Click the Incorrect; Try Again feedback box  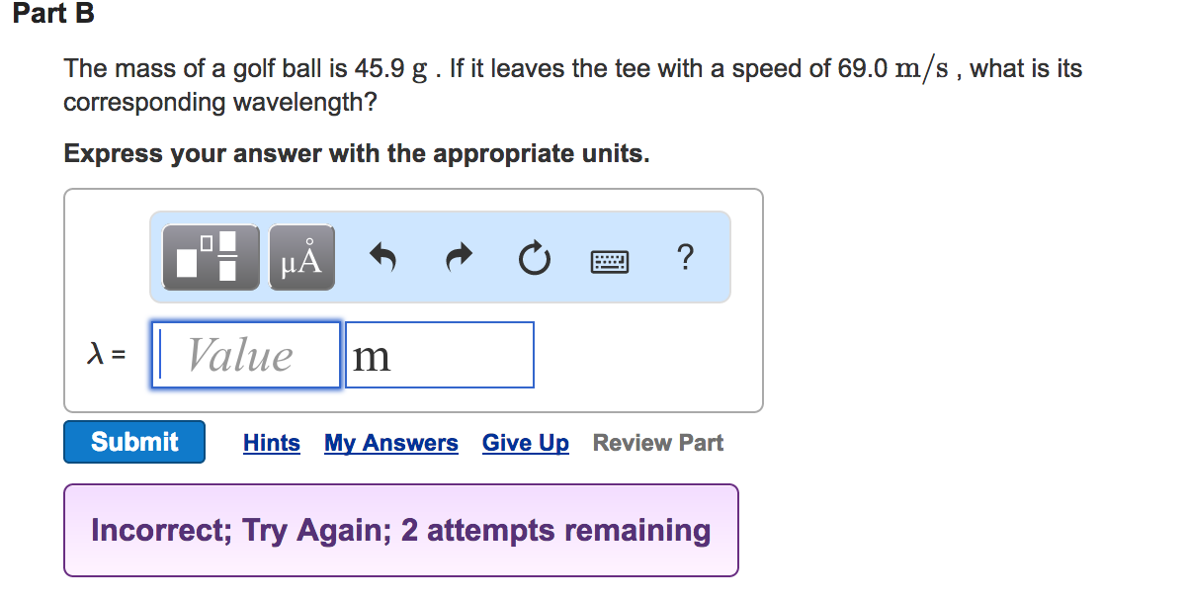tap(400, 530)
